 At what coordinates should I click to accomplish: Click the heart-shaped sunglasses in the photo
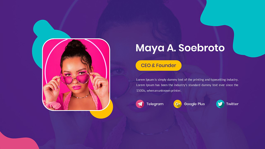75,79
